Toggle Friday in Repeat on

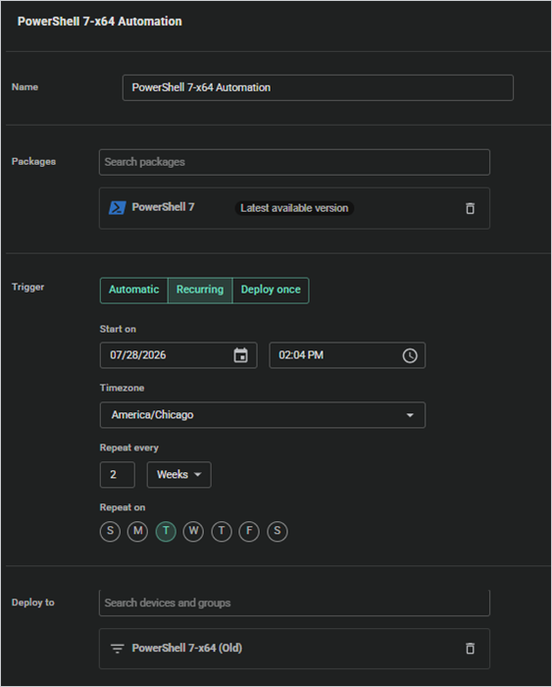[x=249, y=532]
